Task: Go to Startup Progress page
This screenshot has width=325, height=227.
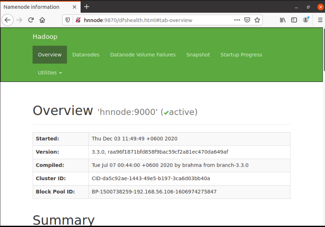Action: [241, 55]
